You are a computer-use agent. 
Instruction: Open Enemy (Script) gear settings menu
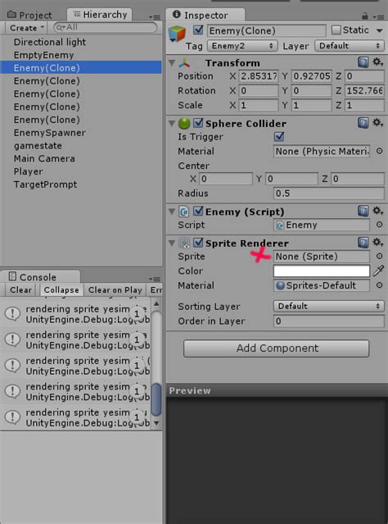pos(377,212)
